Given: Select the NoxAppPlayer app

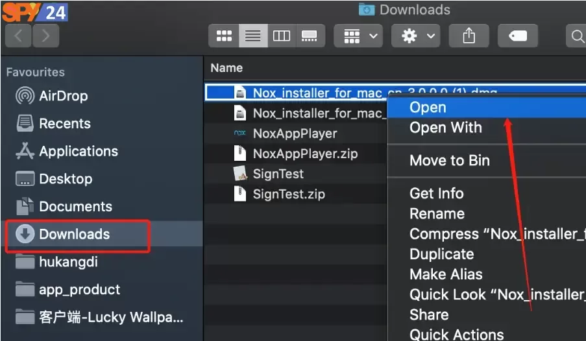Looking at the screenshot, I should (x=296, y=134).
